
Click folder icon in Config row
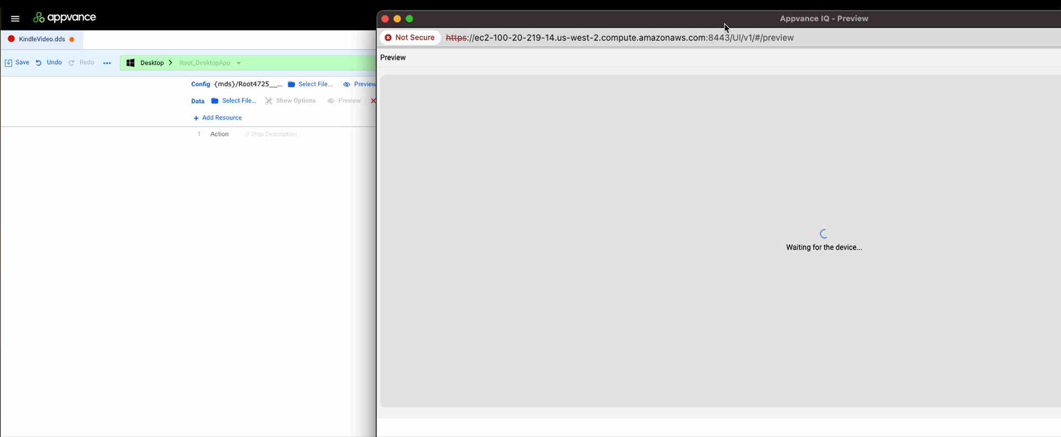coord(291,85)
